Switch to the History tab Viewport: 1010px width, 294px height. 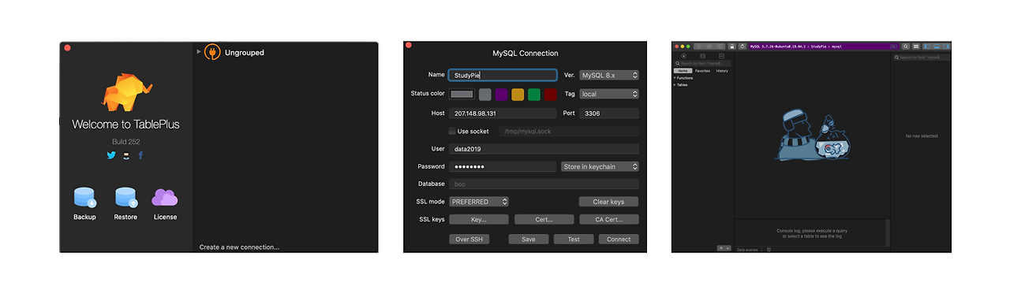coord(722,71)
